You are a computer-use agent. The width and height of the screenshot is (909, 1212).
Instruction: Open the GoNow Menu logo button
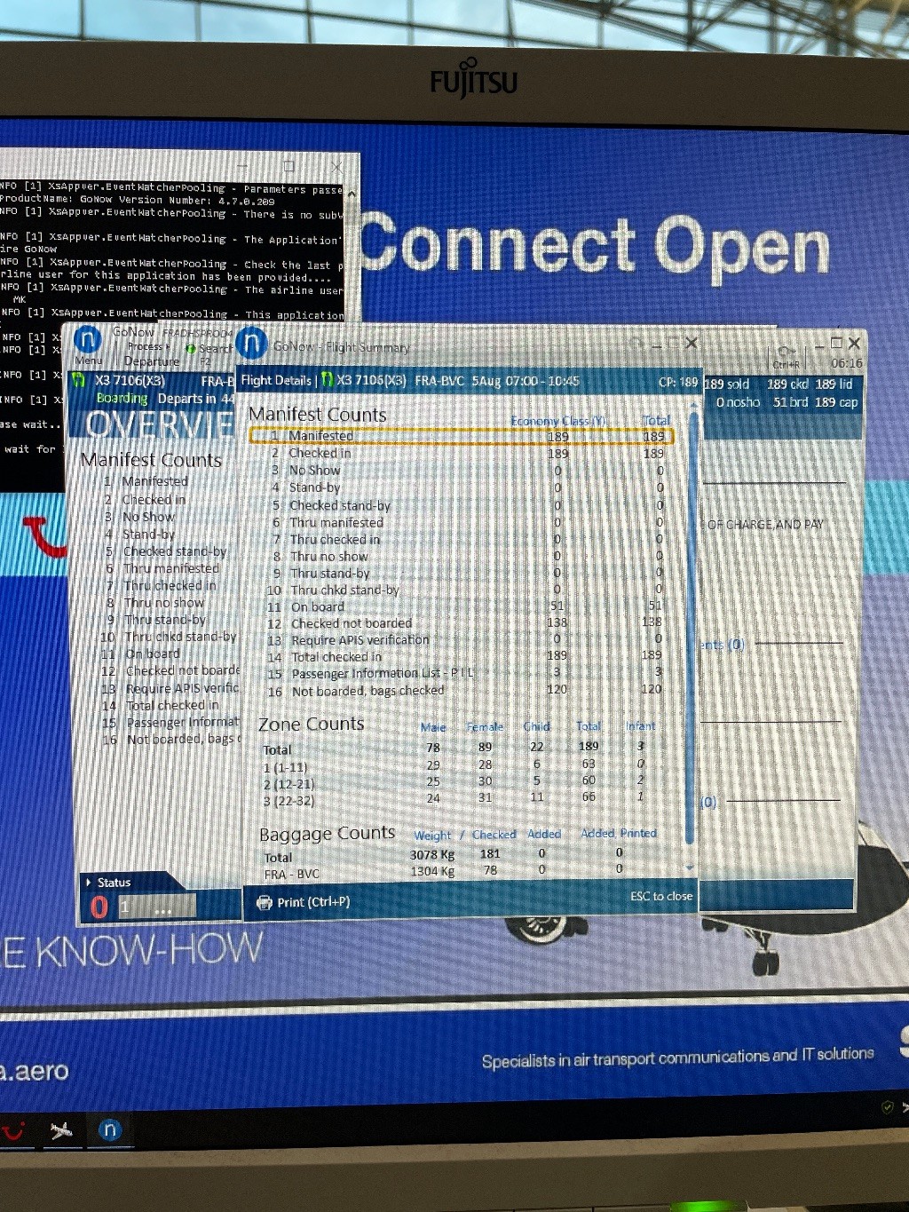coord(88,340)
